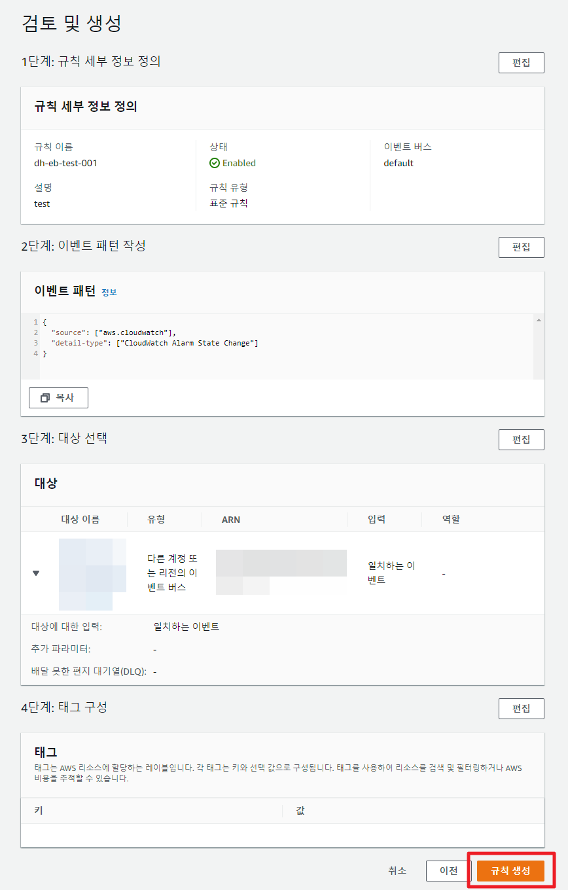Screen dimensions: 568x890
Task: Click the 키 column header in tags table
Action: 39,811
